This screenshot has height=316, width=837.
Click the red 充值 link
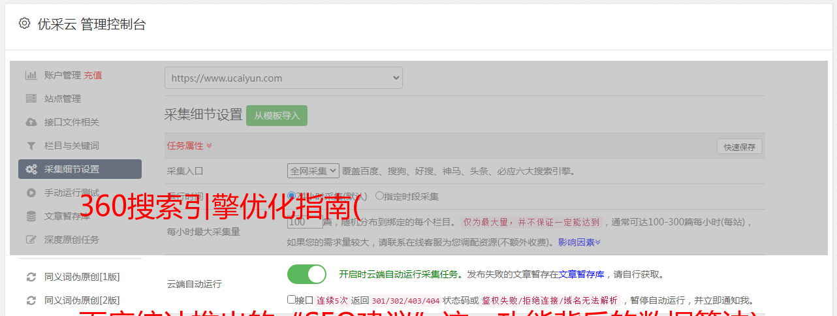point(93,75)
